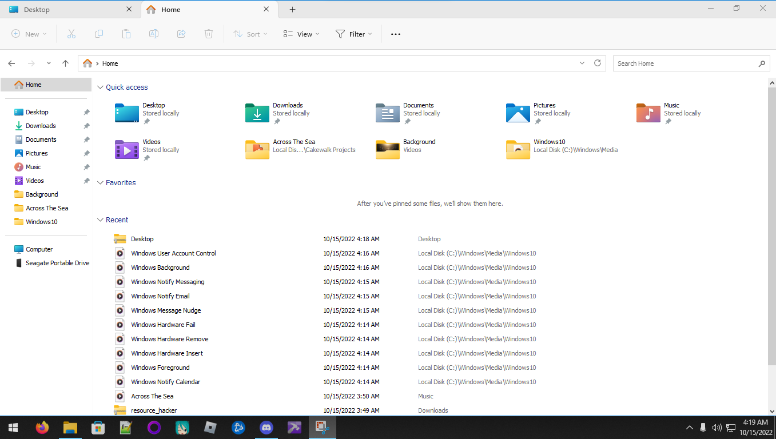Open a new tab with the plus button
The height and width of the screenshot is (439, 776).
click(x=292, y=9)
